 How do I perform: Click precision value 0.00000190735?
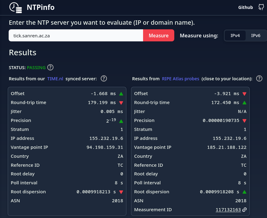[221, 120]
